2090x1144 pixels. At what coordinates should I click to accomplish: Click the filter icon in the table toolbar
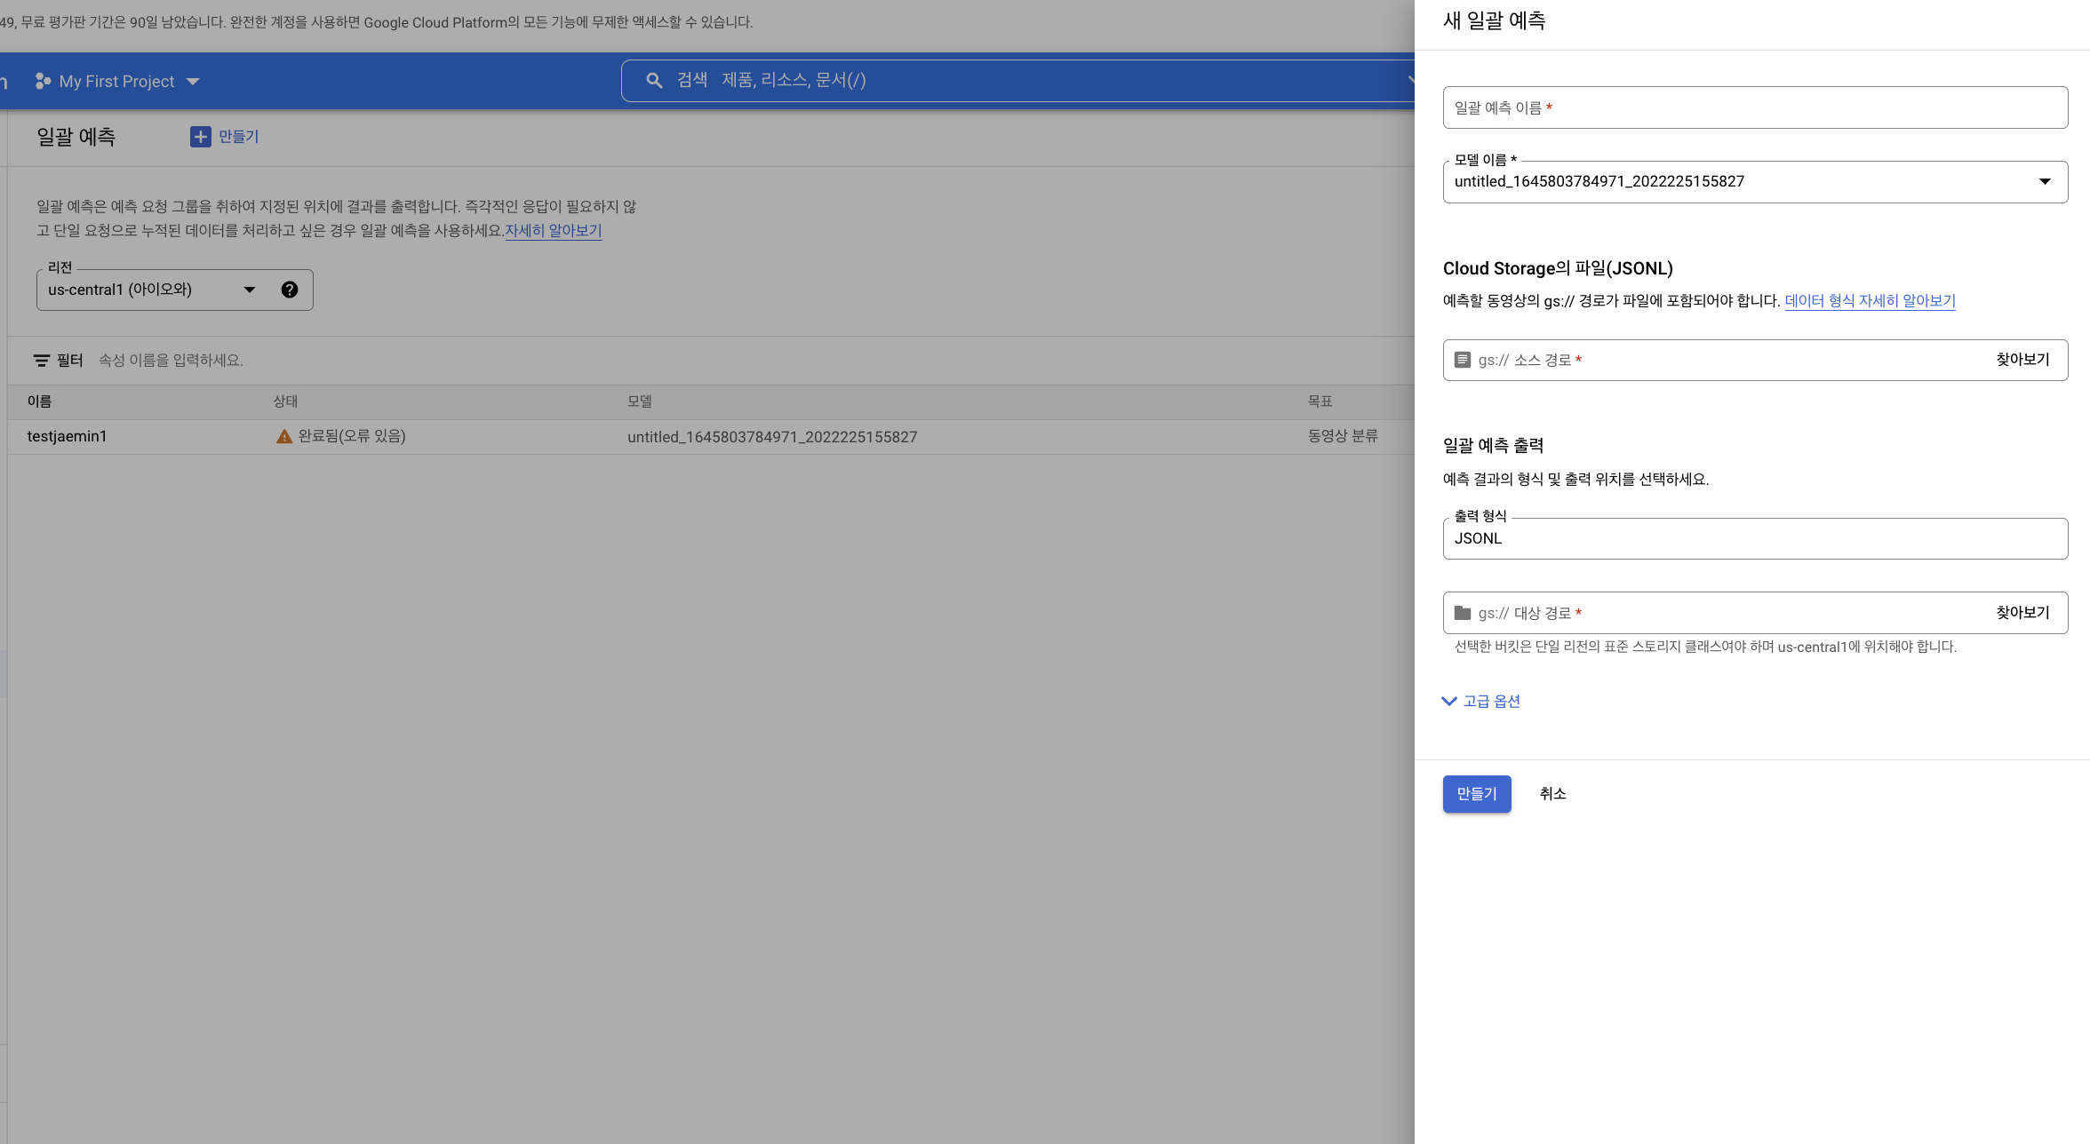[x=41, y=360]
